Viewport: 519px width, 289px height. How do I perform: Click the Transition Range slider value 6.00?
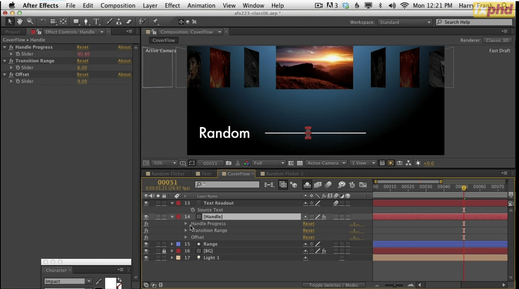tap(82, 68)
